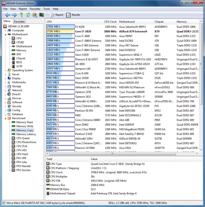The height and width of the screenshot is (207, 205).
Task: Expand the Server tree node
Action: [5, 75]
